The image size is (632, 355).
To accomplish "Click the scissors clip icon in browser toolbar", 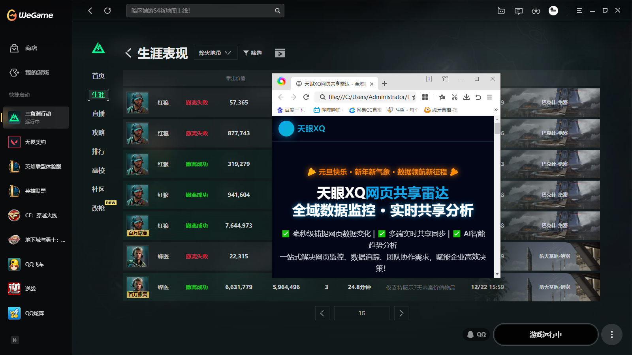I will coord(454,97).
